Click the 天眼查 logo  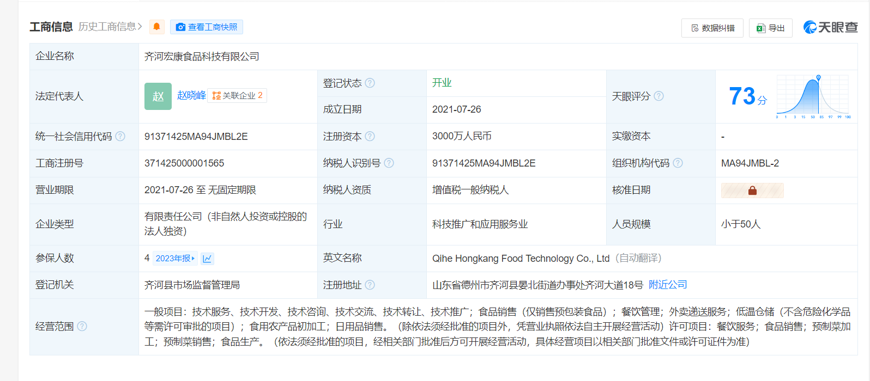[831, 27]
